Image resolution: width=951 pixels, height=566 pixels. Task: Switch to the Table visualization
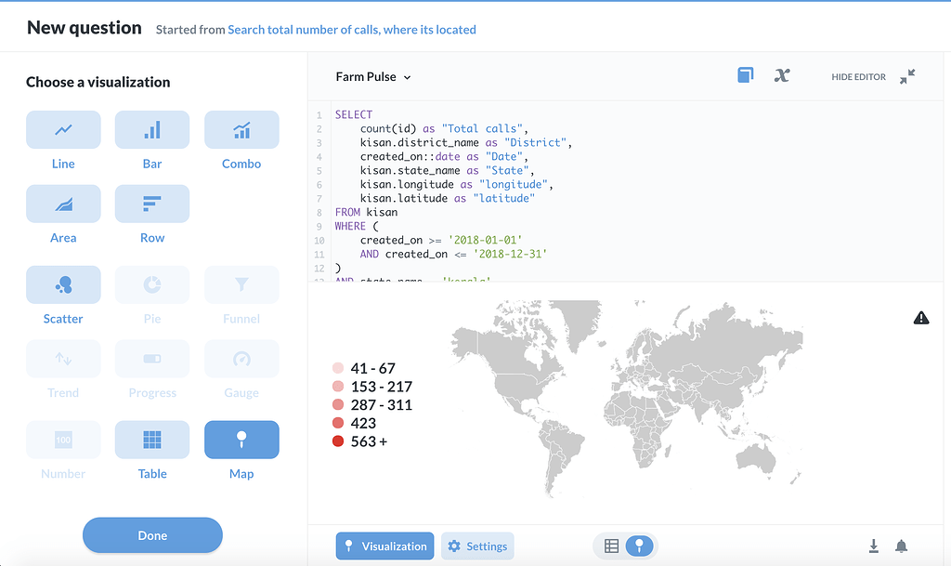152,441
